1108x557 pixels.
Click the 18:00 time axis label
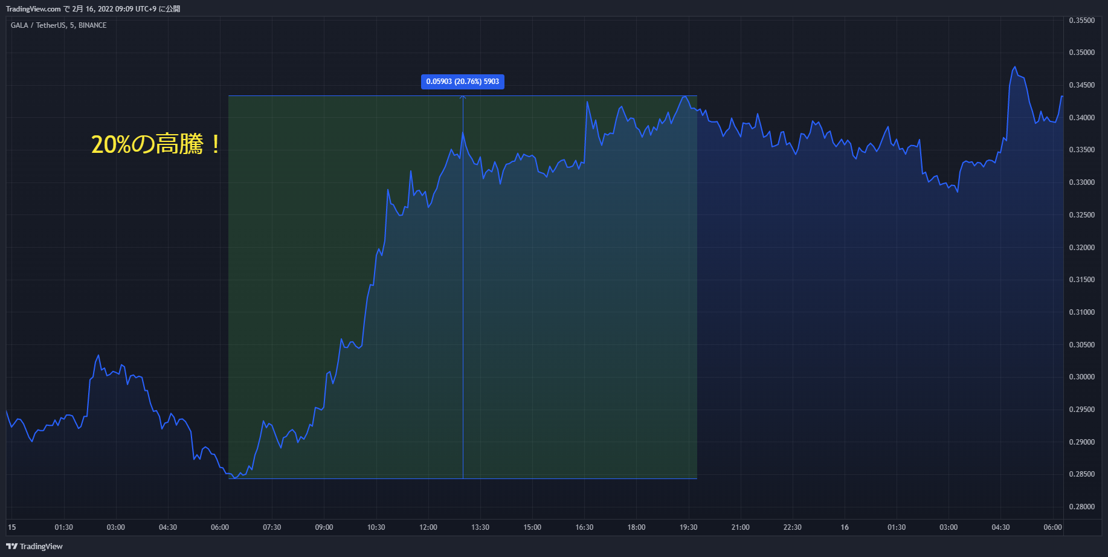click(x=636, y=527)
